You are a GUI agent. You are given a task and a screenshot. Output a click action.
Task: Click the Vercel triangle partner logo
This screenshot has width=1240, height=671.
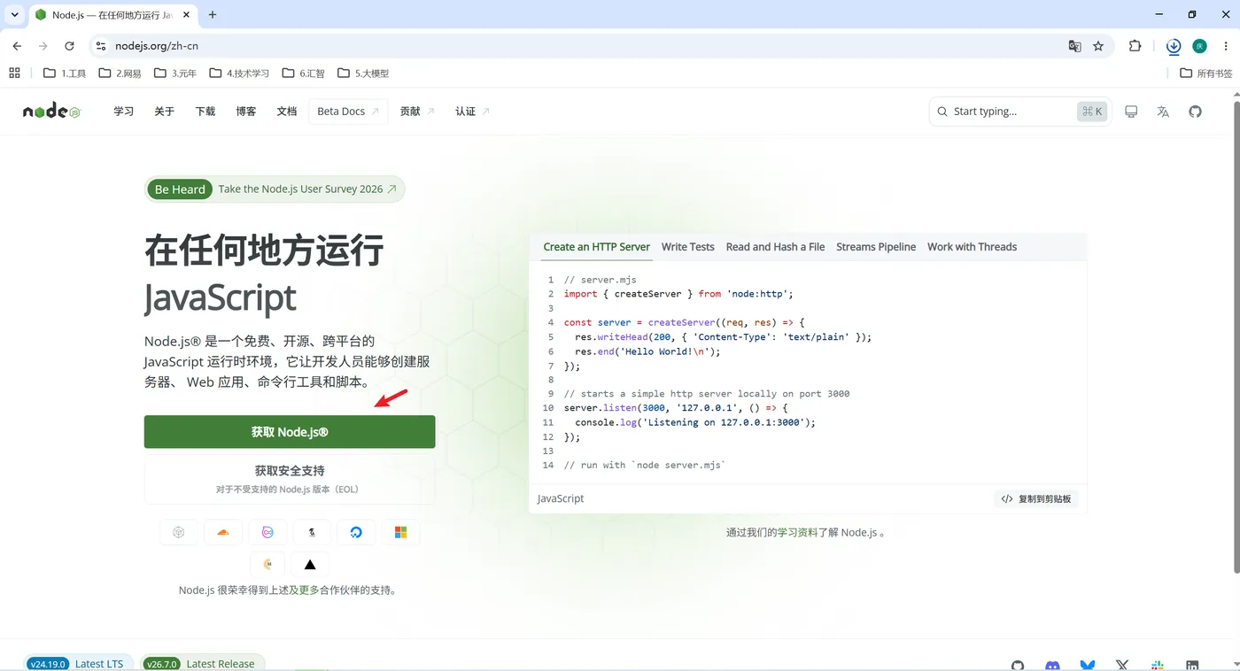(x=310, y=564)
